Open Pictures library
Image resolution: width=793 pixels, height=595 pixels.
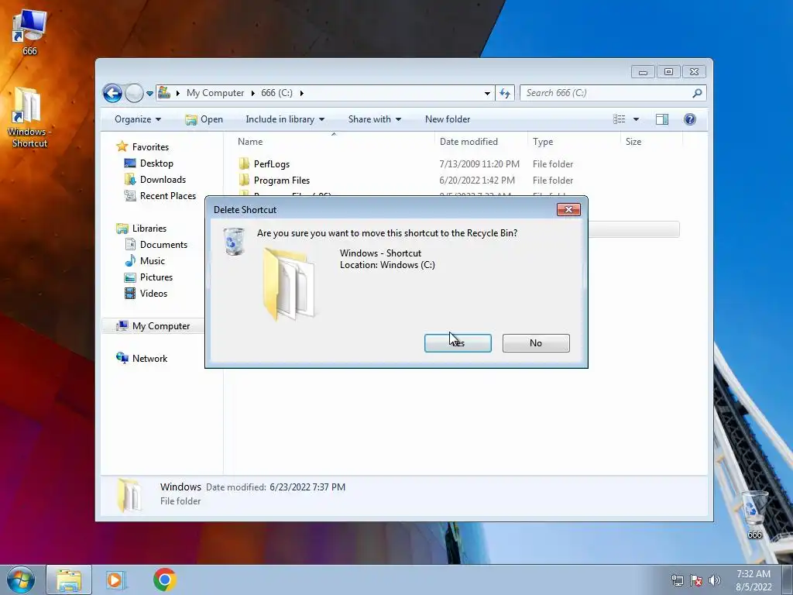pos(156,277)
